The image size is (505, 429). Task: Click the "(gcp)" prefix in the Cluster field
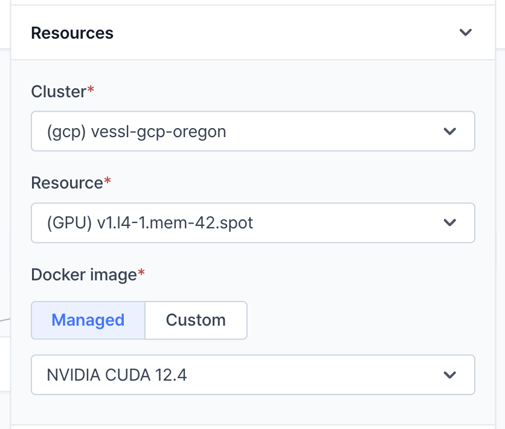[66, 131]
